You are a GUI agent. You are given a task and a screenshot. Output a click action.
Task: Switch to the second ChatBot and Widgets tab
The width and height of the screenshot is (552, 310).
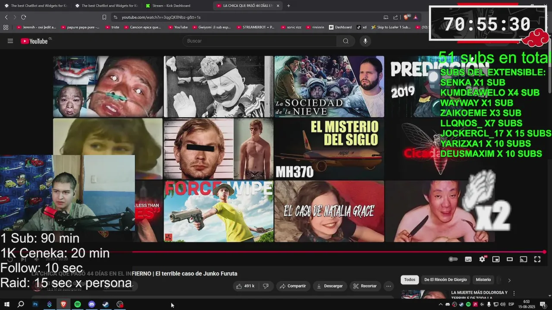106,6
